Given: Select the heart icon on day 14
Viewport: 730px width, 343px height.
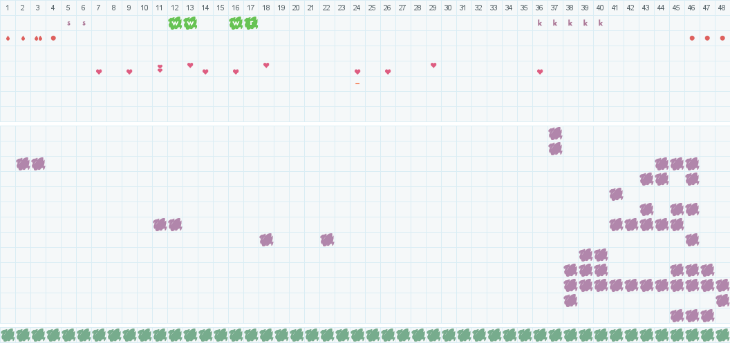Looking at the screenshot, I should [205, 72].
